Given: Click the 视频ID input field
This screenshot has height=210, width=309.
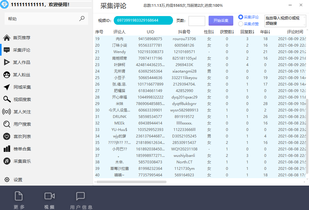Looking at the screenshot, I should pos(143,20).
